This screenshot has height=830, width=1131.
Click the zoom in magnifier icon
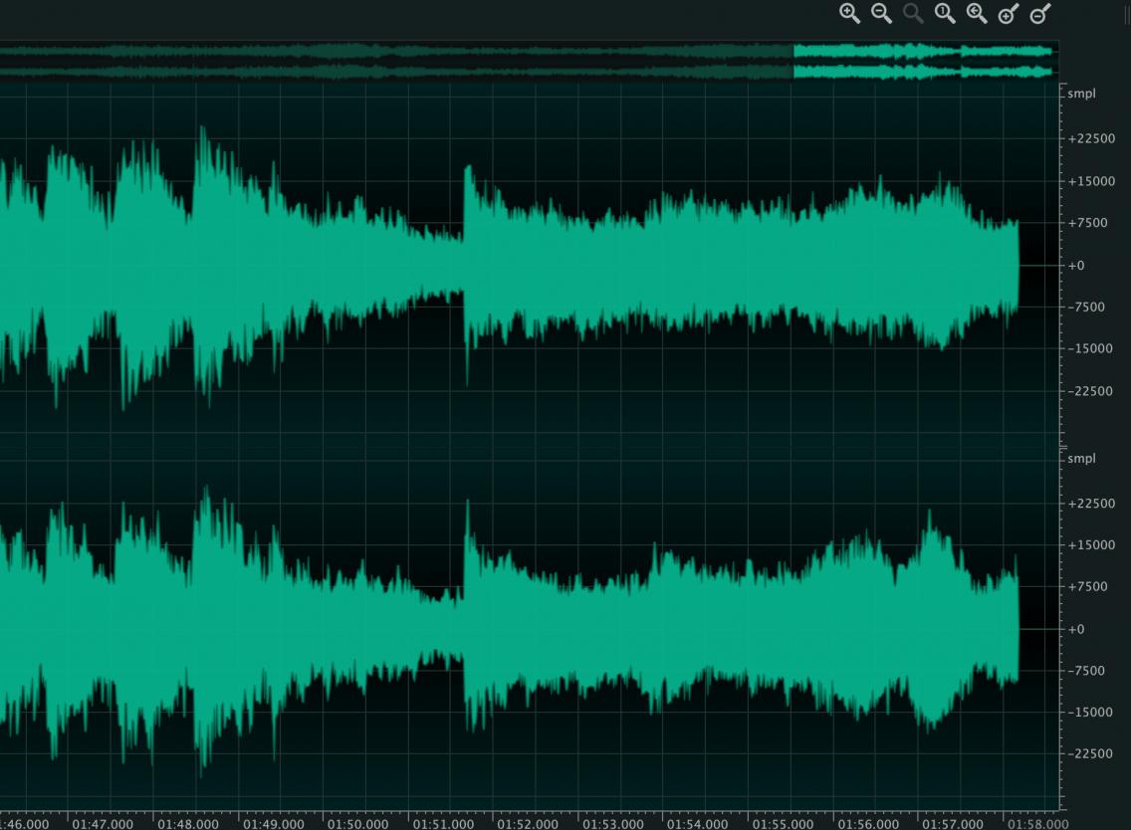pos(849,13)
